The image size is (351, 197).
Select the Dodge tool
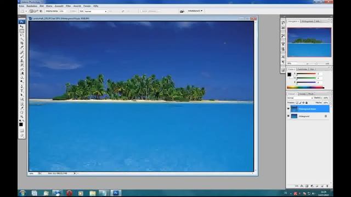pos(22,82)
